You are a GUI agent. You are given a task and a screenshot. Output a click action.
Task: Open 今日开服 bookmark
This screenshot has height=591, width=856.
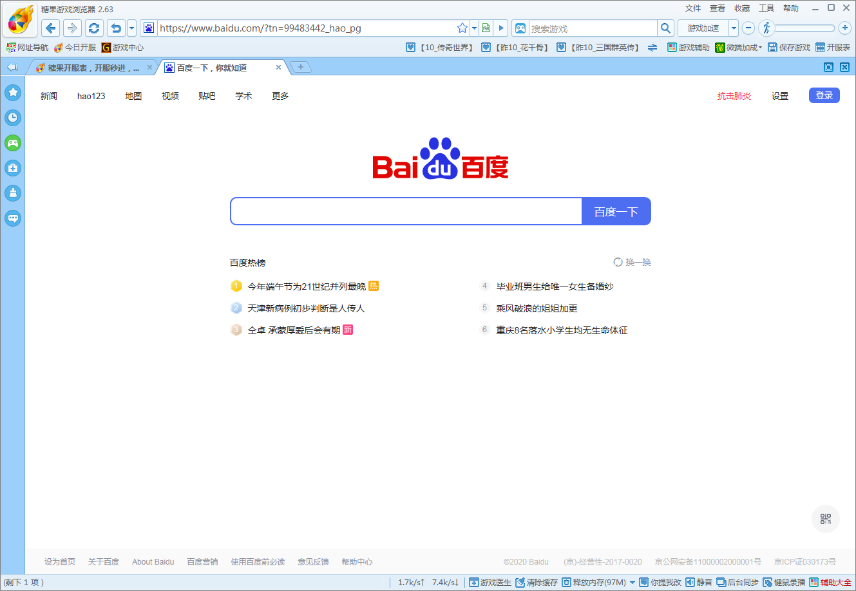pyautogui.click(x=75, y=48)
